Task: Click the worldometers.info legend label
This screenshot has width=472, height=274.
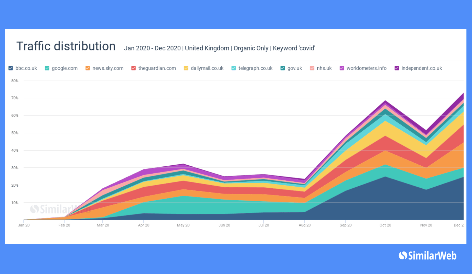Action: click(366, 68)
